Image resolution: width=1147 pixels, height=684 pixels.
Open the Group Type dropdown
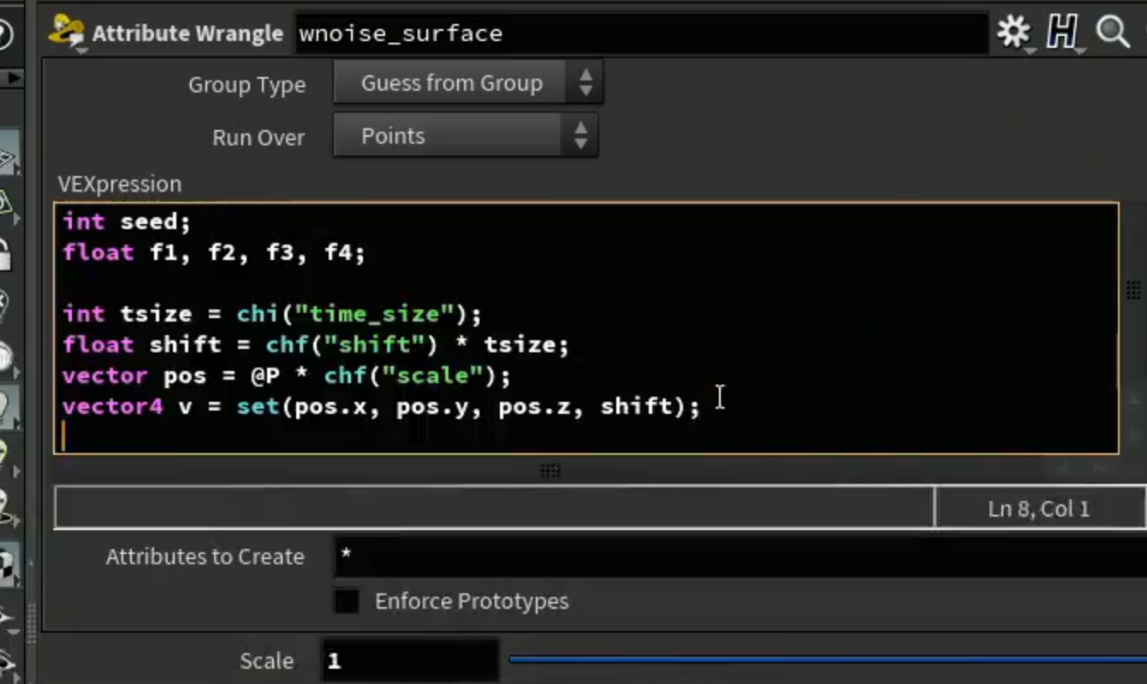coord(468,83)
